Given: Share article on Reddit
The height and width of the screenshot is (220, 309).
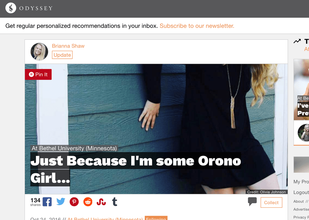Looking at the screenshot, I should coord(88,202).
